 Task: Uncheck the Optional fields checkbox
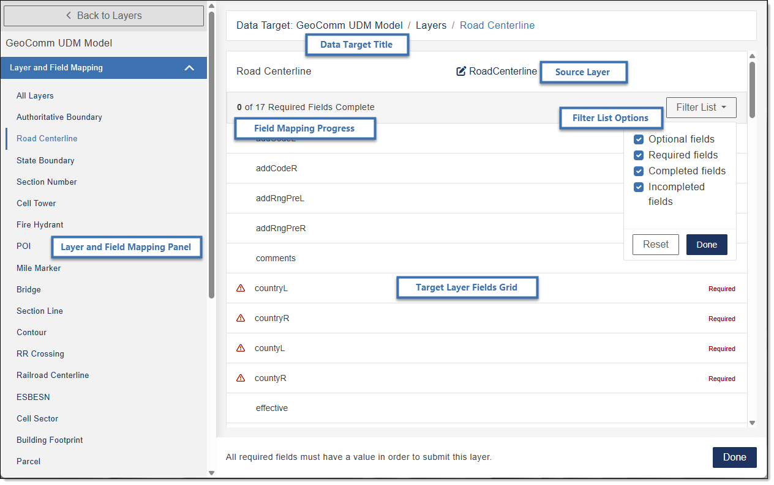pos(639,139)
